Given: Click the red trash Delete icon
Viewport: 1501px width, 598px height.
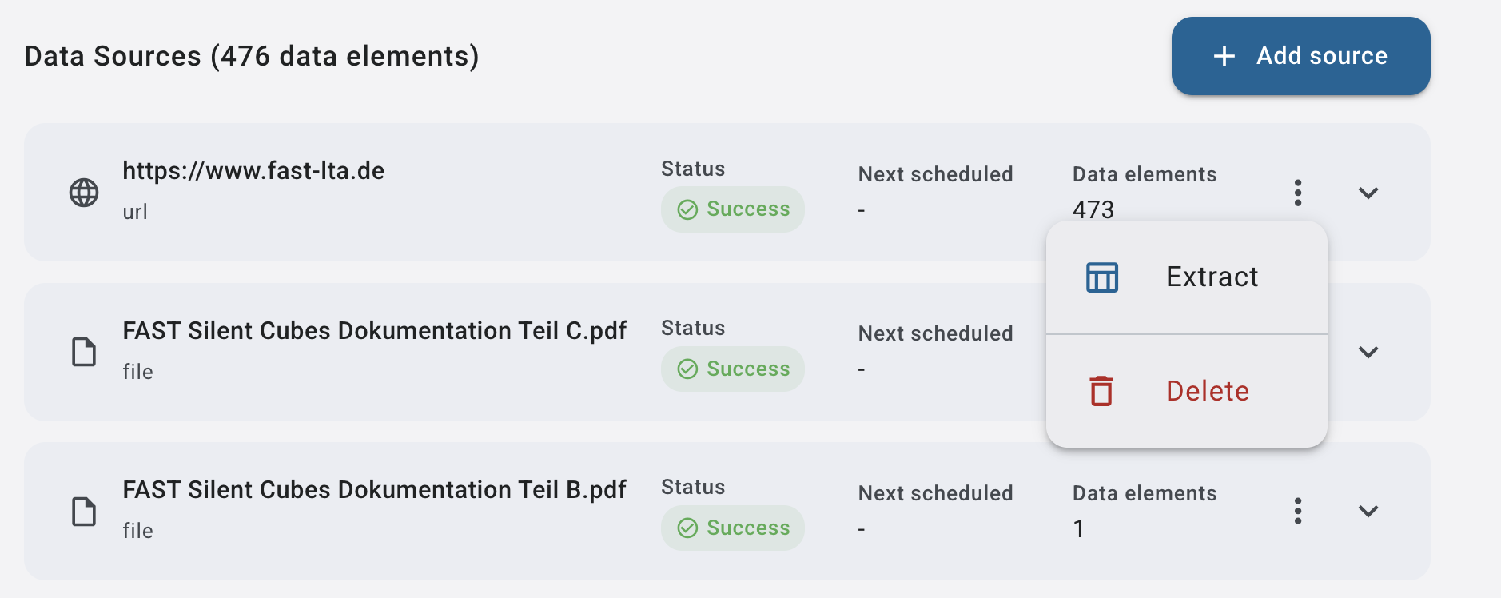Looking at the screenshot, I should pyautogui.click(x=1101, y=391).
